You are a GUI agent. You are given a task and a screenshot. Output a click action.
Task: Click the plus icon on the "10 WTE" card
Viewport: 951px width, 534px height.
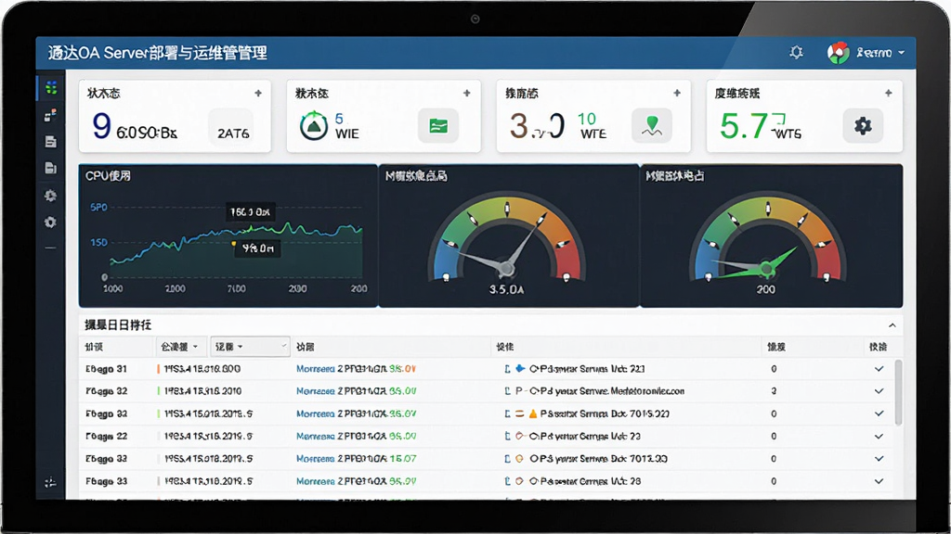point(677,94)
